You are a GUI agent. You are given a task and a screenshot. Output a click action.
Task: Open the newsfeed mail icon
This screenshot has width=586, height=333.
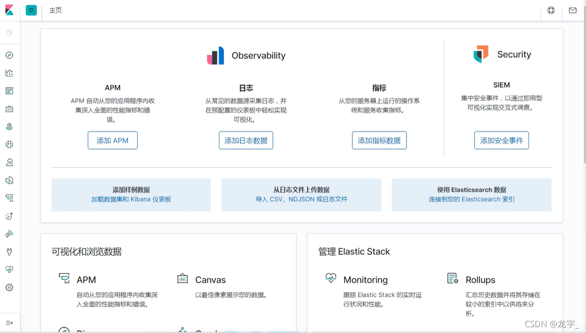[x=573, y=10]
